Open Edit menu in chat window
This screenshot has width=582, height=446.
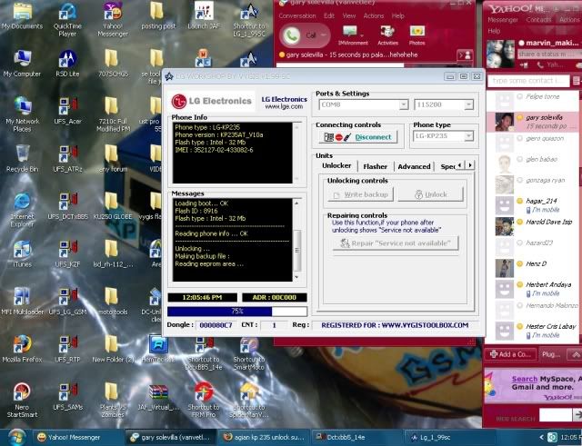329,16
